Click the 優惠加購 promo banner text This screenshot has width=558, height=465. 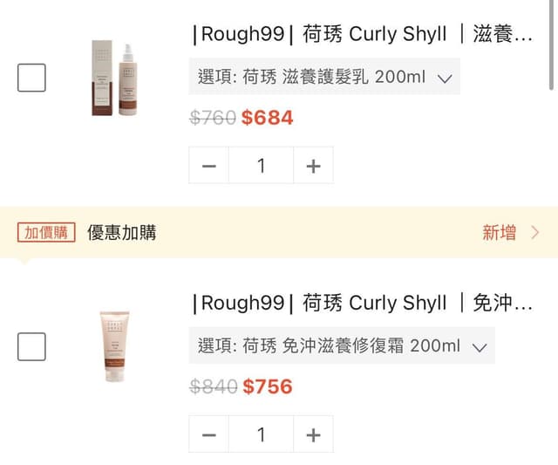(122, 232)
